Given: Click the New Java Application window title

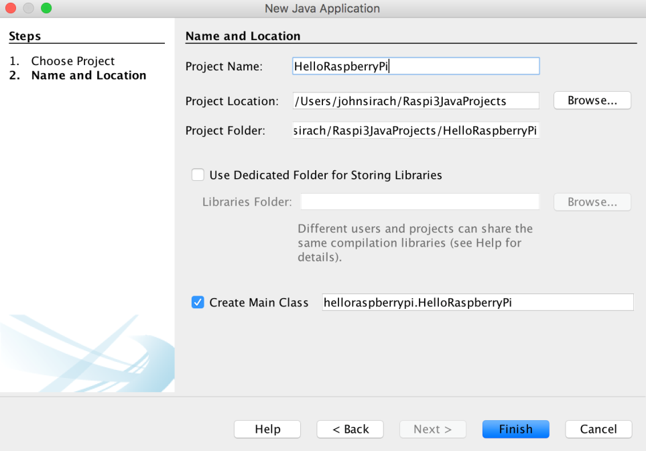Looking at the screenshot, I should pyautogui.click(x=322, y=9).
